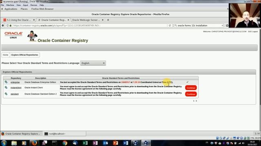Open File Explorer from the Windows taskbar
The height and width of the screenshot is (146, 261).
(x=14, y=143)
